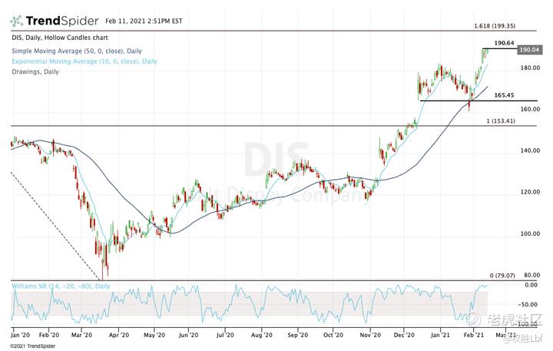Click the Jan '21 date axis label
Screen dimensions: 553x351
point(440,335)
